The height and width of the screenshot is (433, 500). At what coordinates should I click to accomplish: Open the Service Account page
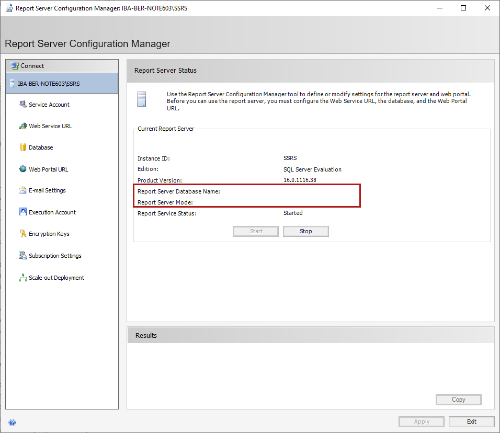[x=49, y=105]
